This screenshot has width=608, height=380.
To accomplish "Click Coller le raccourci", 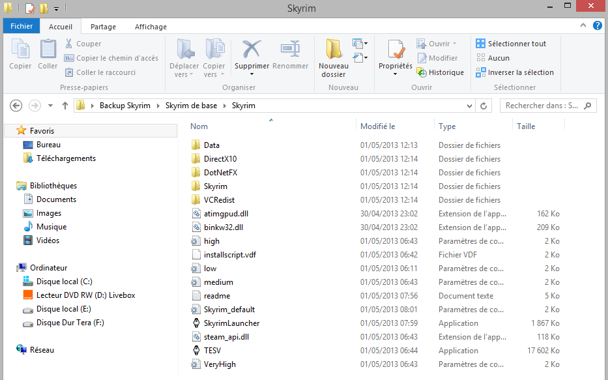I will point(100,72).
